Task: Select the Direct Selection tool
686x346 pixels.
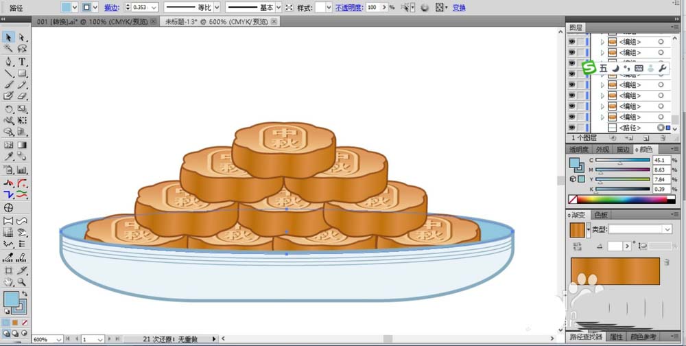Action: click(22, 37)
